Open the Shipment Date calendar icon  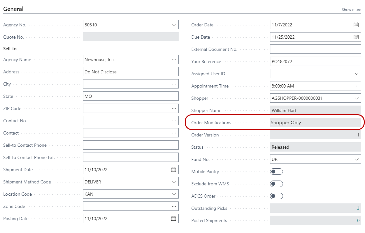(173, 170)
